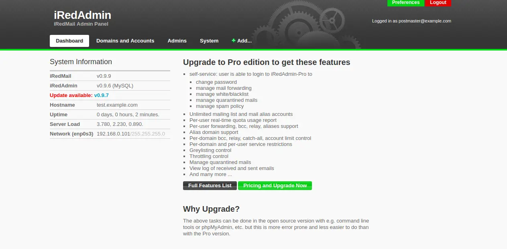Select the hostname test.example.com
The width and height of the screenshot is (507, 249).
click(x=117, y=105)
